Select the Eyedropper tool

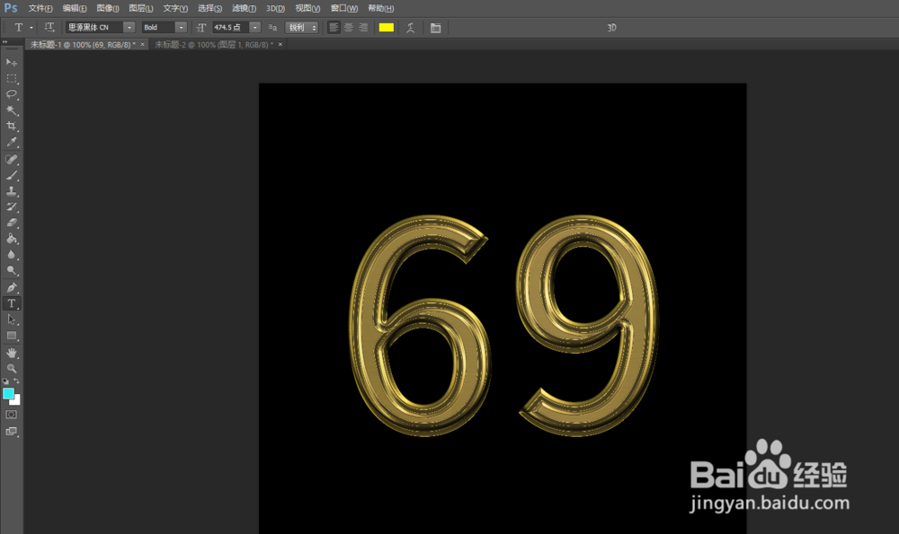tap(12, 142)
